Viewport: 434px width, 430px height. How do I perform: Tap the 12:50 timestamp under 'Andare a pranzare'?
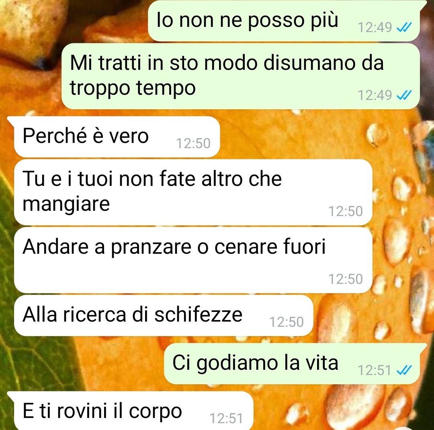point(346,279)
